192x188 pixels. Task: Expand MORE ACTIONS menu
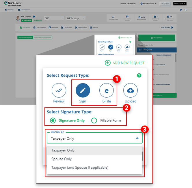(x=167, y=27)
